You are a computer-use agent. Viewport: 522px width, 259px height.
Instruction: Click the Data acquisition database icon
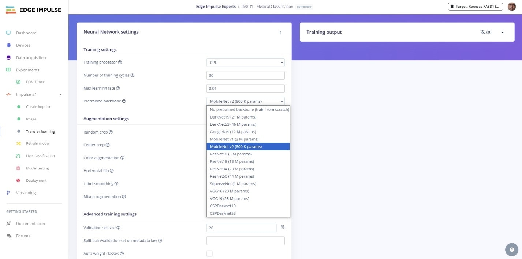click(x=8, y=57)
